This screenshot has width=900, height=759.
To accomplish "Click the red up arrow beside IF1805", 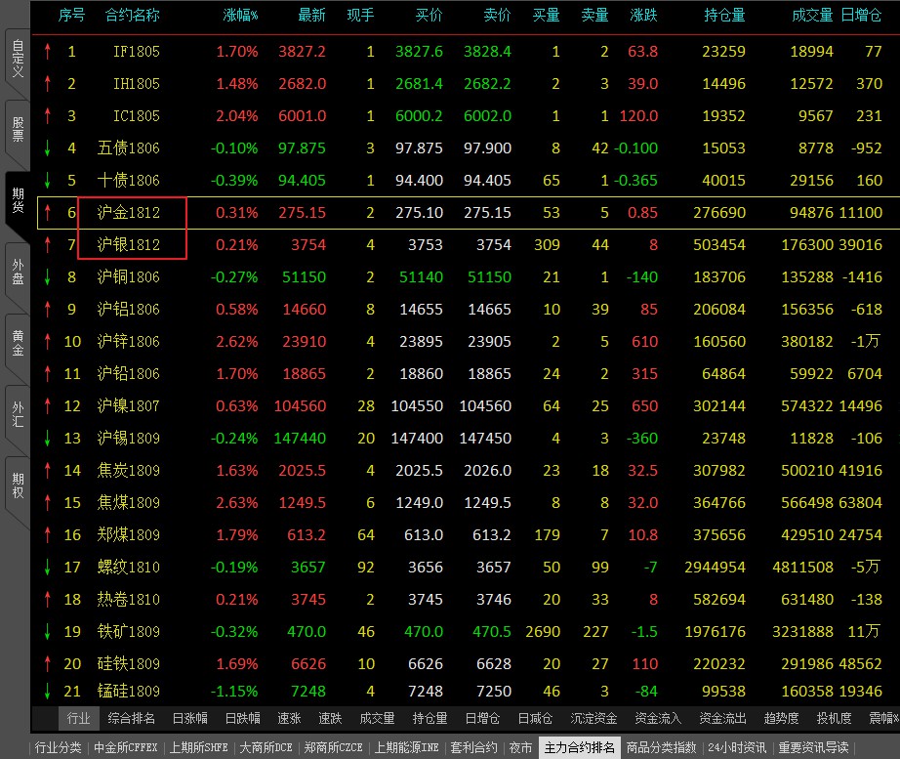I will tap(48, 52).
